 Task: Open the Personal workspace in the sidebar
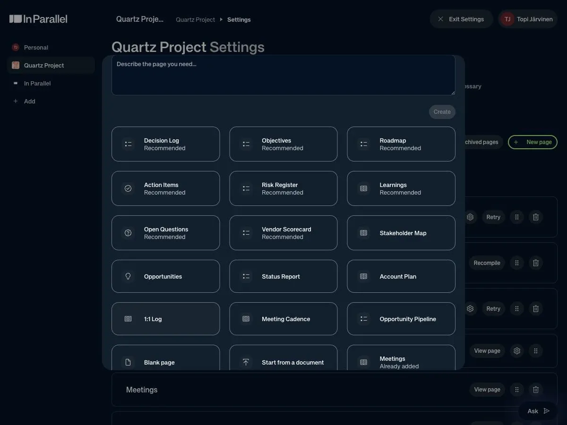tap(51, 47)
